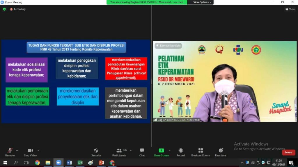
Task: Show hidden system tray icons
Action: tap(242, 163)
